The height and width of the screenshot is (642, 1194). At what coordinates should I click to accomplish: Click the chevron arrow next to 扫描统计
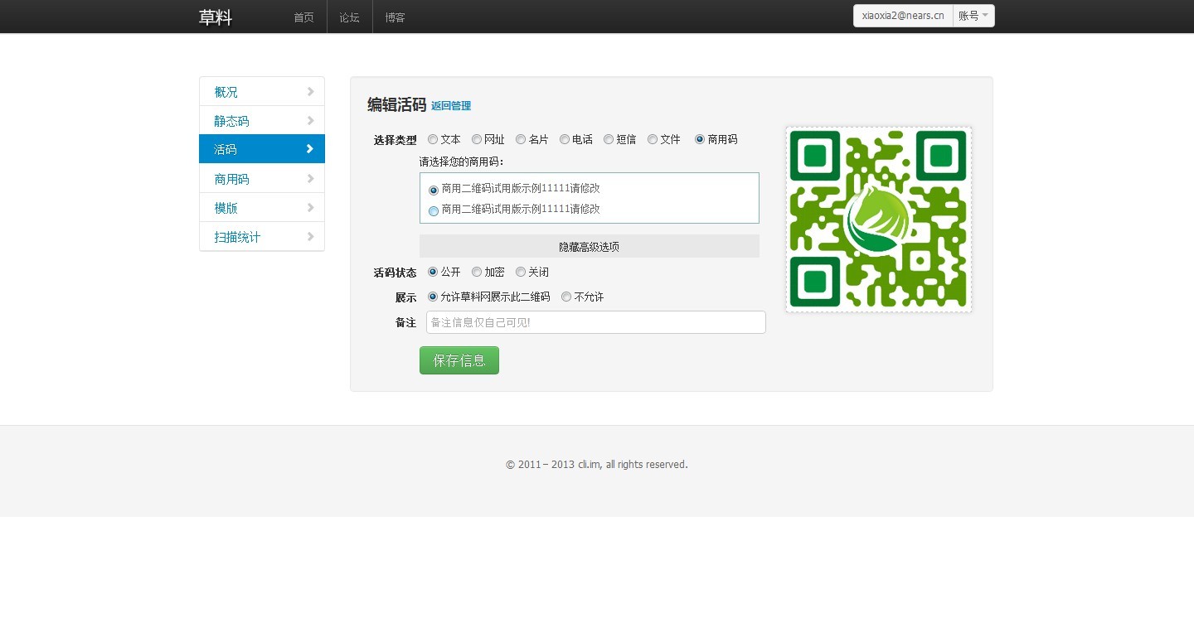[310, 237]
